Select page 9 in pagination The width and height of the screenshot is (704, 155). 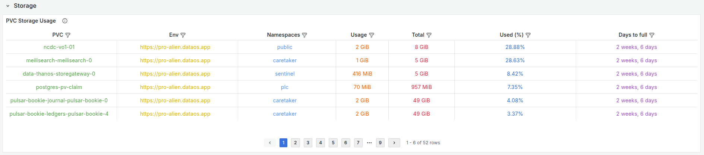point(380,143)
